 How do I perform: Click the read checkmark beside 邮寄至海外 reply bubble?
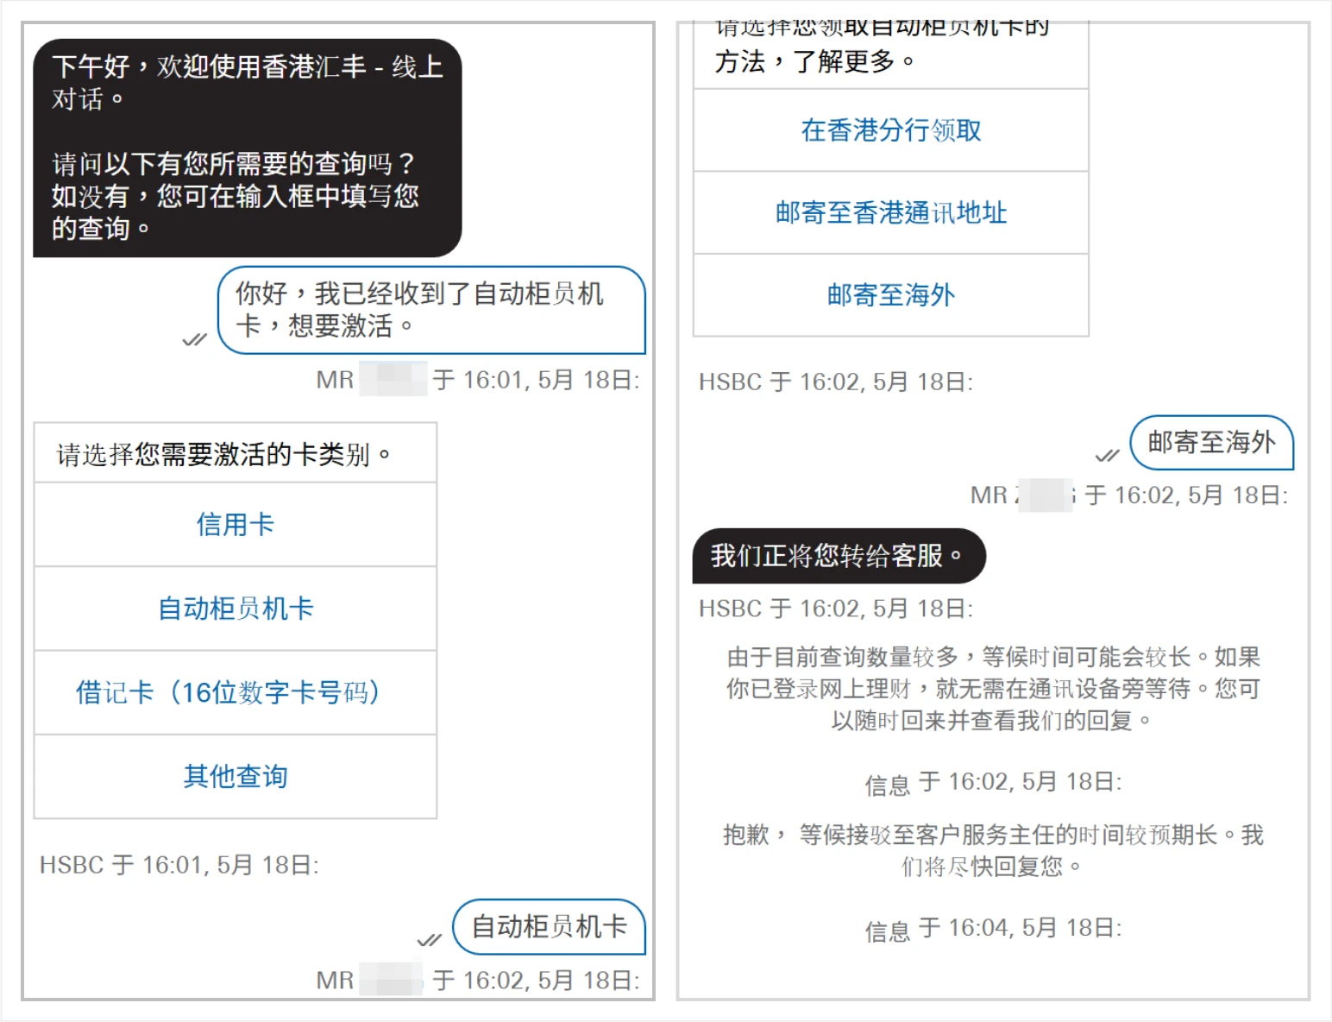point(1107,455)
